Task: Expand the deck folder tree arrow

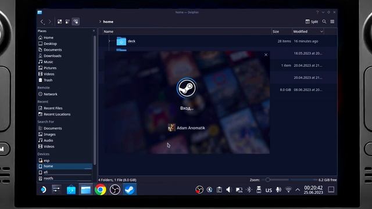Action: (x=109, y=41)
